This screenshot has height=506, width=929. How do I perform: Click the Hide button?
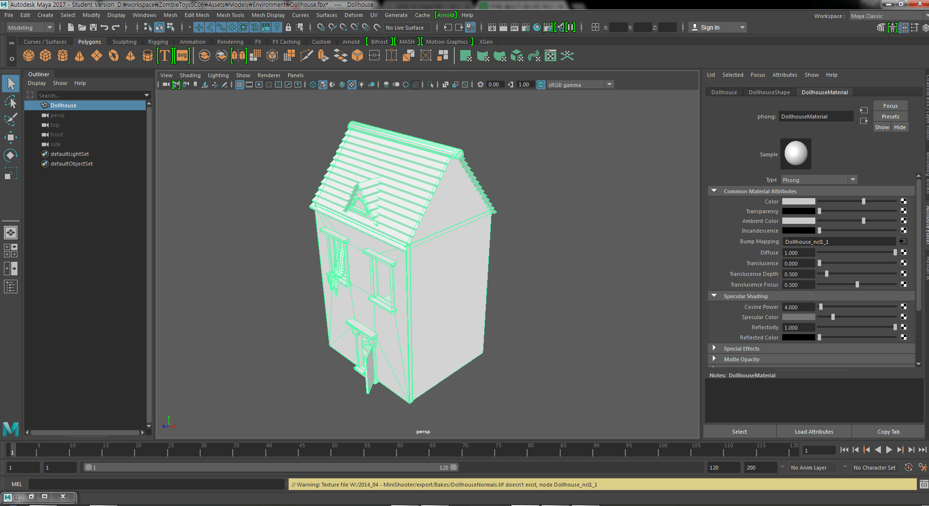[x=899, y=127]
